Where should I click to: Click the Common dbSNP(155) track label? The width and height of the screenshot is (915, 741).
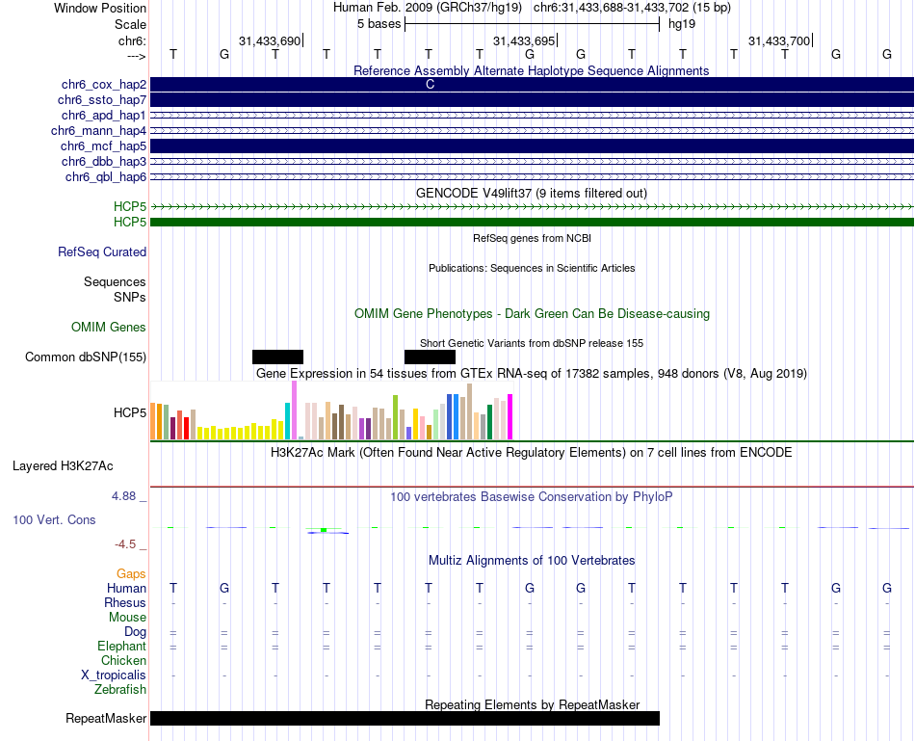86,357
